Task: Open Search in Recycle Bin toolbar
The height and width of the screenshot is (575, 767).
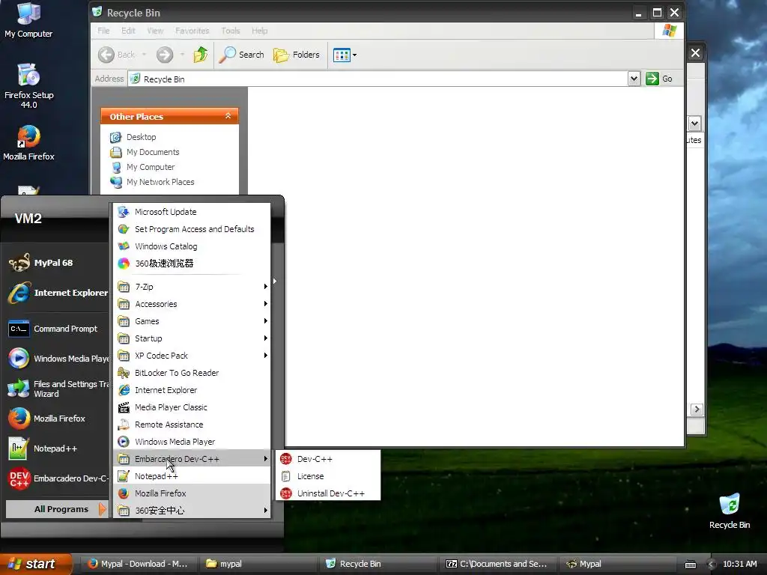Action: (241, 54)
